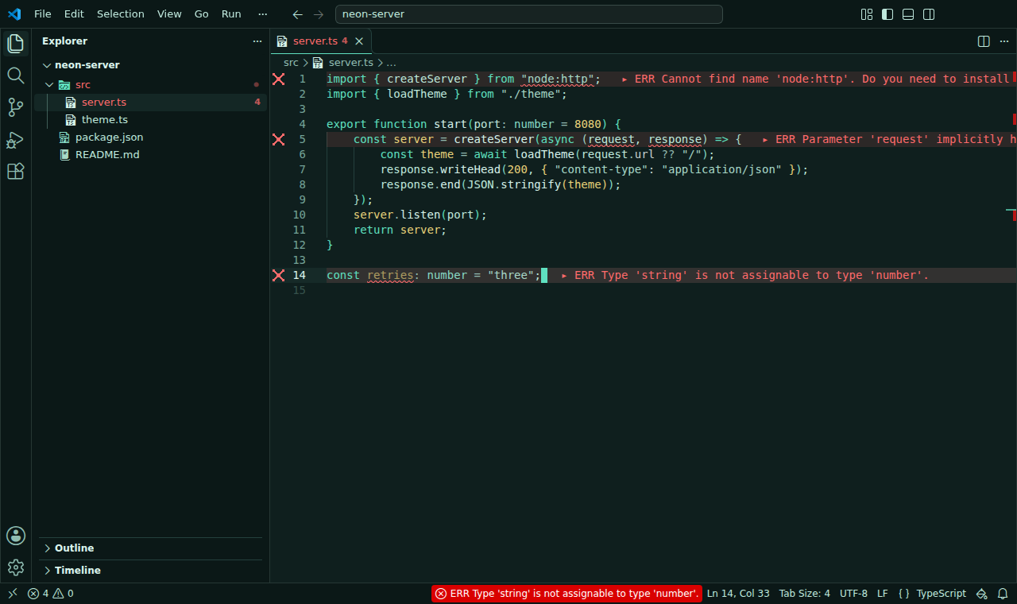The width and height of the screenshot is (1017, 604).
Task: Open Explorer views and more actions ellipsis
Action: 257,41
